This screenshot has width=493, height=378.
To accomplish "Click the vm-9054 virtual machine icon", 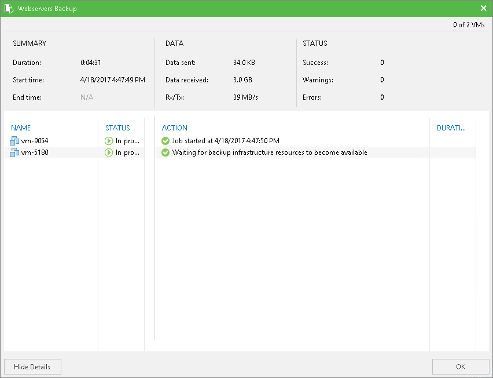I will (x=14, y=141).
